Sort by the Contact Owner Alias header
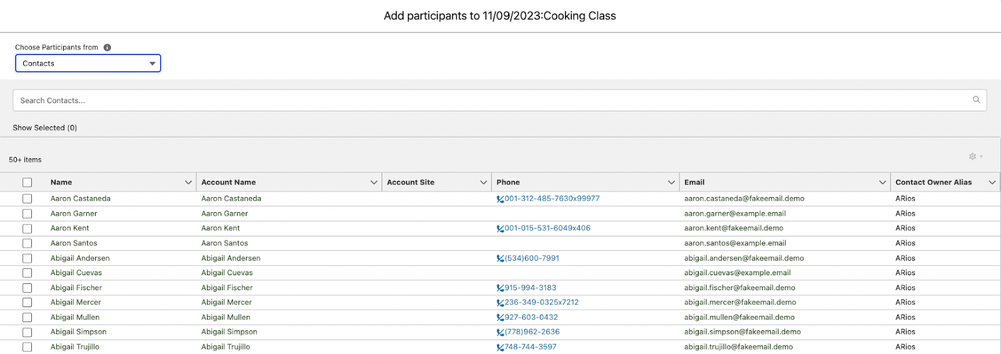1001x354 pixels. (x=933, y=183)
